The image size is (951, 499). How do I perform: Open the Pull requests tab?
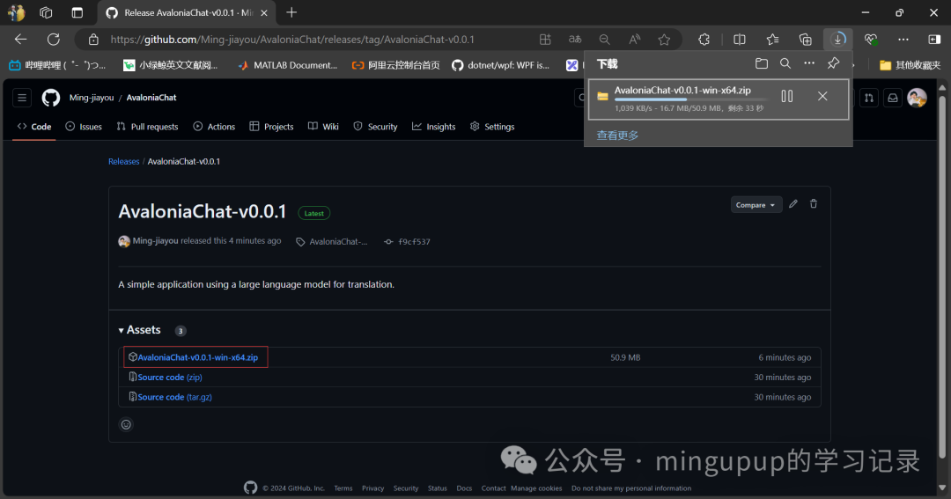tap(149, 127)
